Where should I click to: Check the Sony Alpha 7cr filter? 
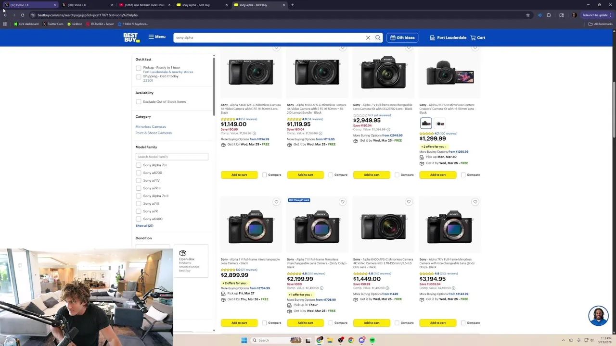coord(139,165)
